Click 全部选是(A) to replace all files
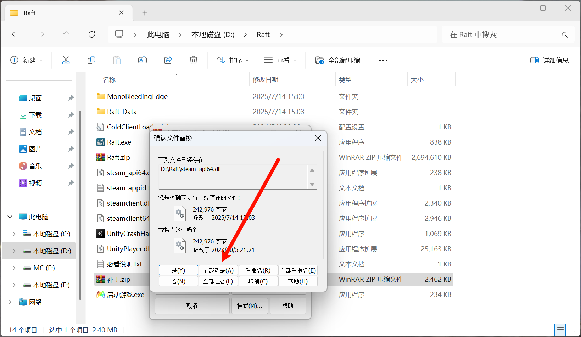 [x=218, y=270]
